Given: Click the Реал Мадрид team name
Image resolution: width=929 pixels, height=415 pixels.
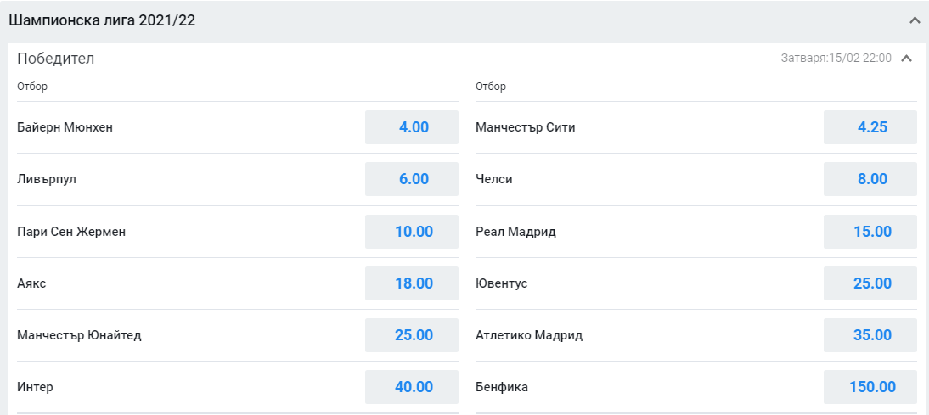Looking at the screenshot, I should click(x=516, y=232).
